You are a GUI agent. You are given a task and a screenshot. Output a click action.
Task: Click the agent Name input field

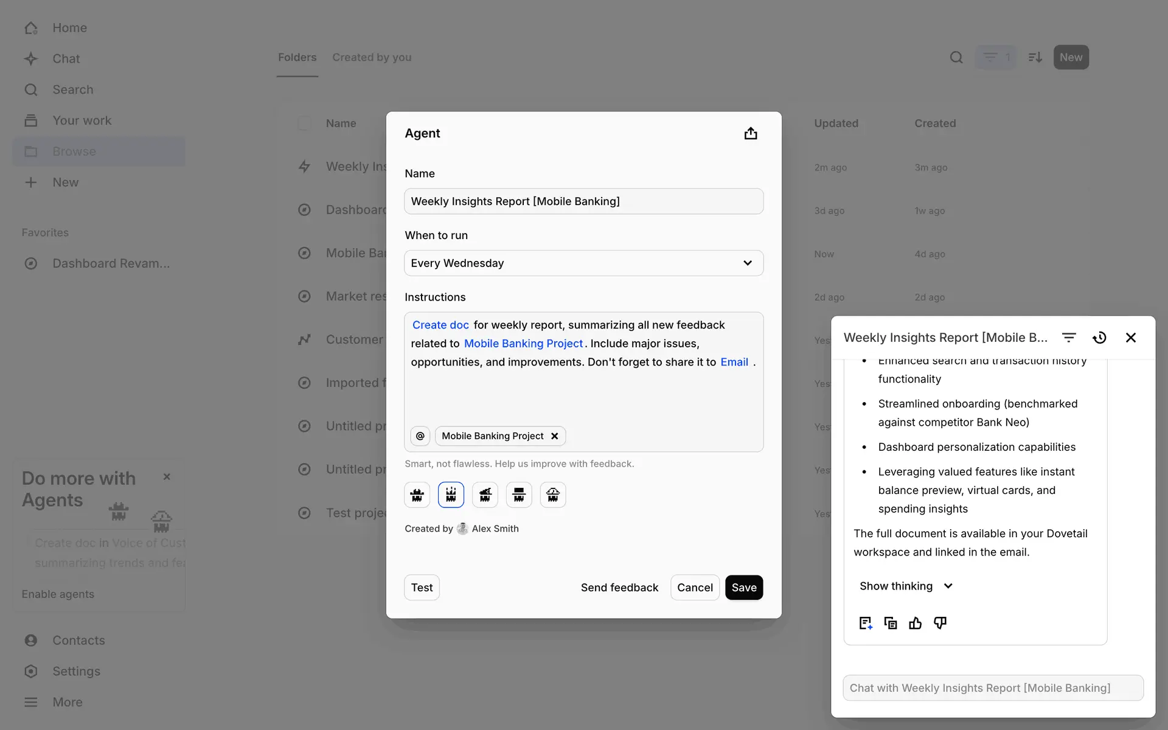click(583, 201)
